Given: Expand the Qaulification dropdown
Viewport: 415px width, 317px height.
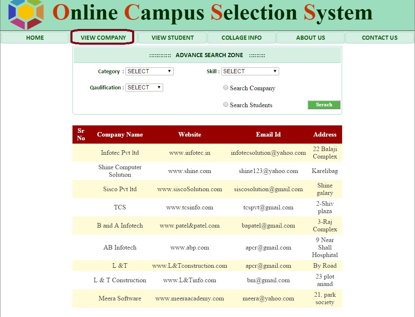Looking at the screenshot, I should click(144, 87).
